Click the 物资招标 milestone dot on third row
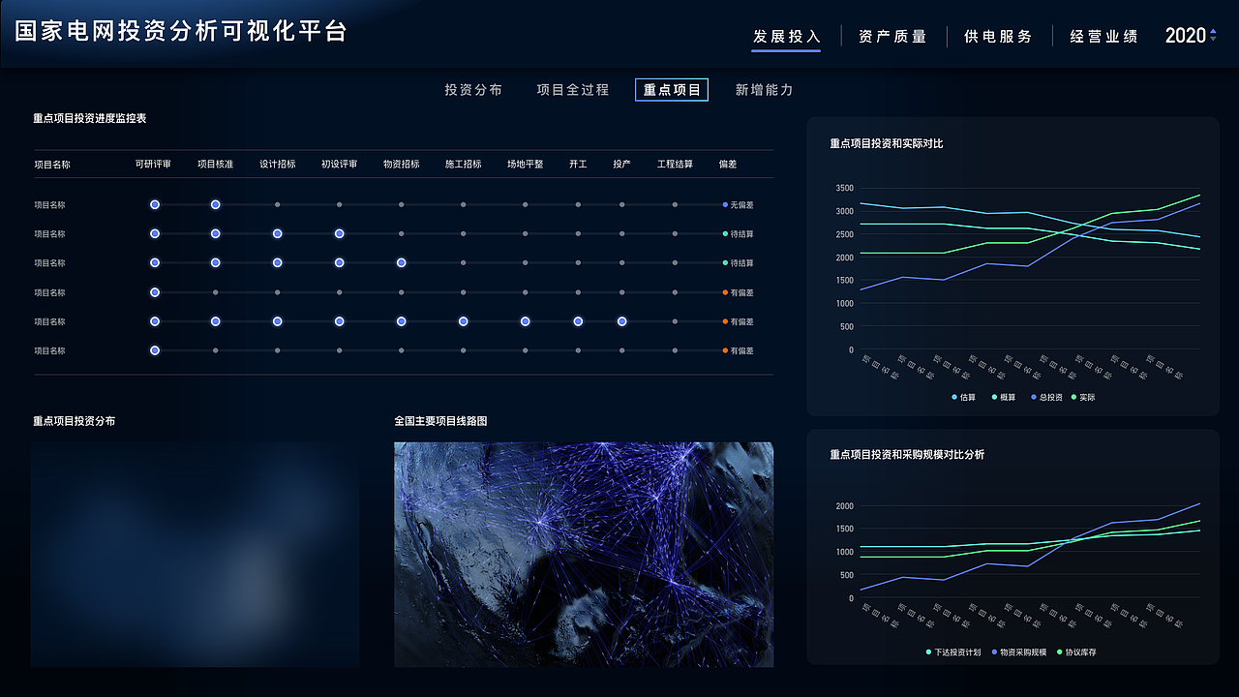 coord(401,262)
